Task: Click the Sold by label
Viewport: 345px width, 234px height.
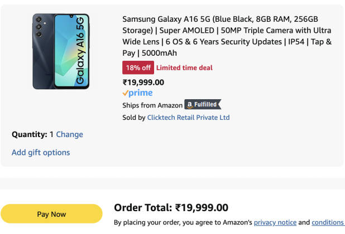Action: pyautogui.click(x=133, y=118)
